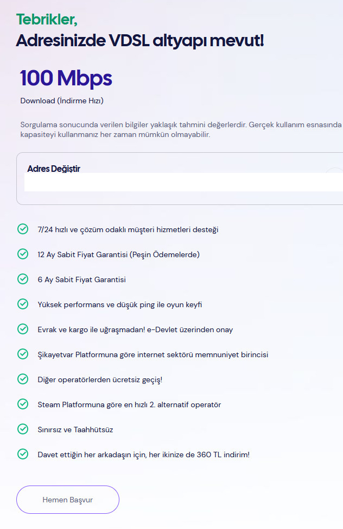Click the Download (İndirme Hızı) label
Viewport: 343px width, 529px height.
click(62, 101)
